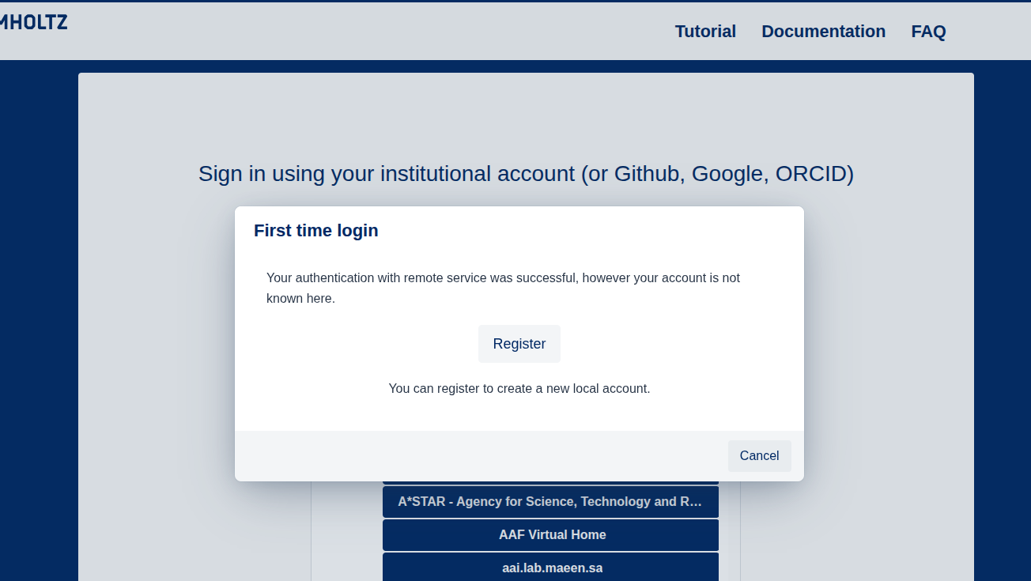Open the Tutorial page

click(x=704, y=31)
